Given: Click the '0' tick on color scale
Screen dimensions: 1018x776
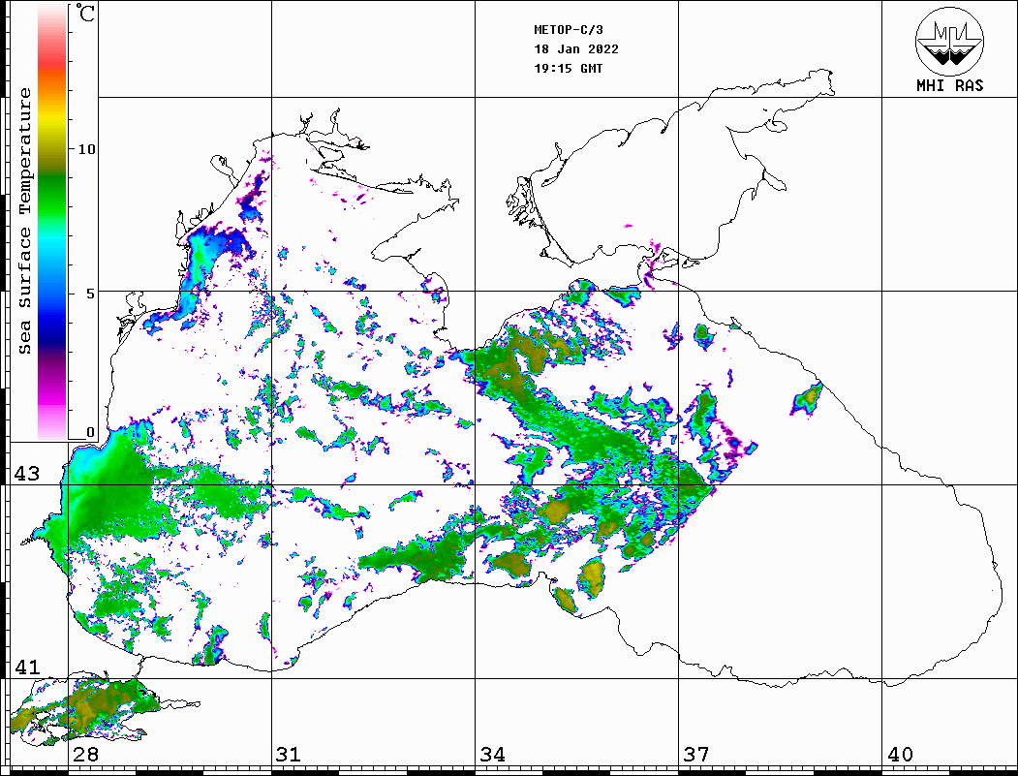Looking at the screenshot, I should (x=90, y=432).
